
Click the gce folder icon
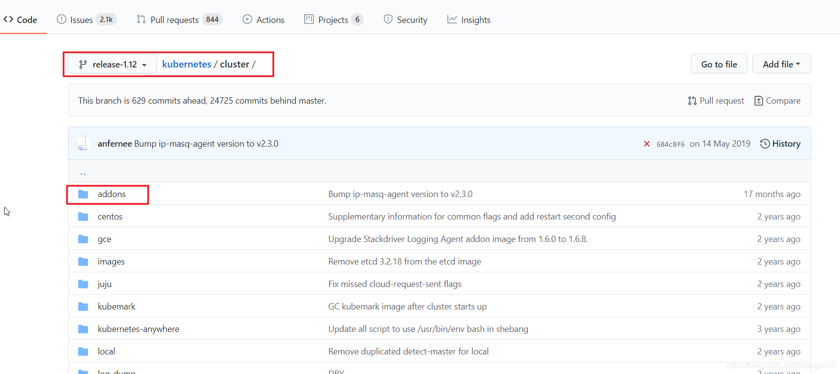(x=83, y=239)
